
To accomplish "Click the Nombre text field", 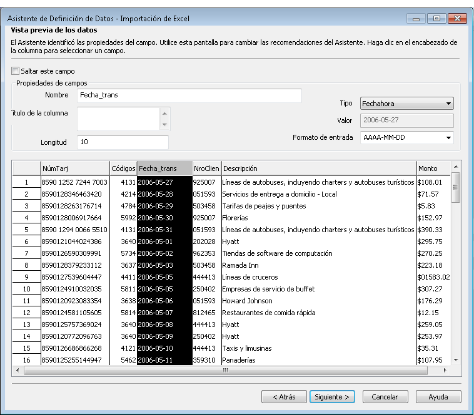I will point(189,95).
